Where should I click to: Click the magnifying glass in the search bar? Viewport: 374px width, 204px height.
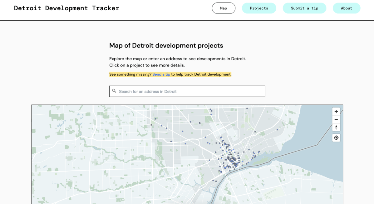pos(114,91)
